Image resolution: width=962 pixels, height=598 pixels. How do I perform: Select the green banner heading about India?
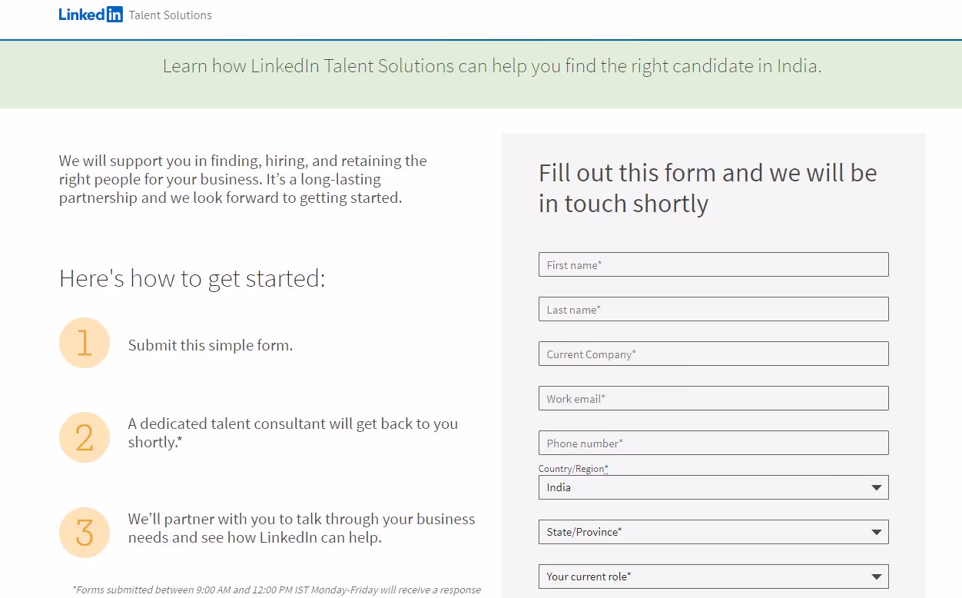pos(492,66)
